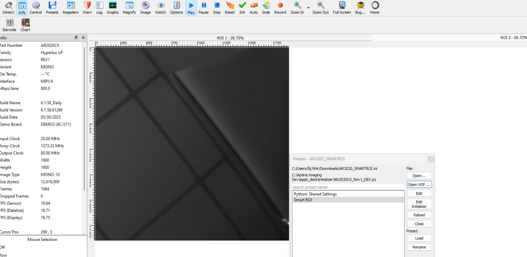Open the Watch eye icon
The image size is (527, 257).
click(x=161, y=8)
